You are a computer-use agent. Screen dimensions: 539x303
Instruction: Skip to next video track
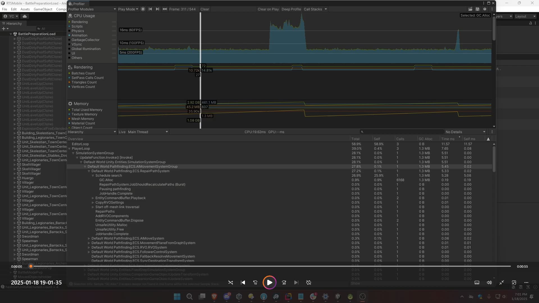296,283
